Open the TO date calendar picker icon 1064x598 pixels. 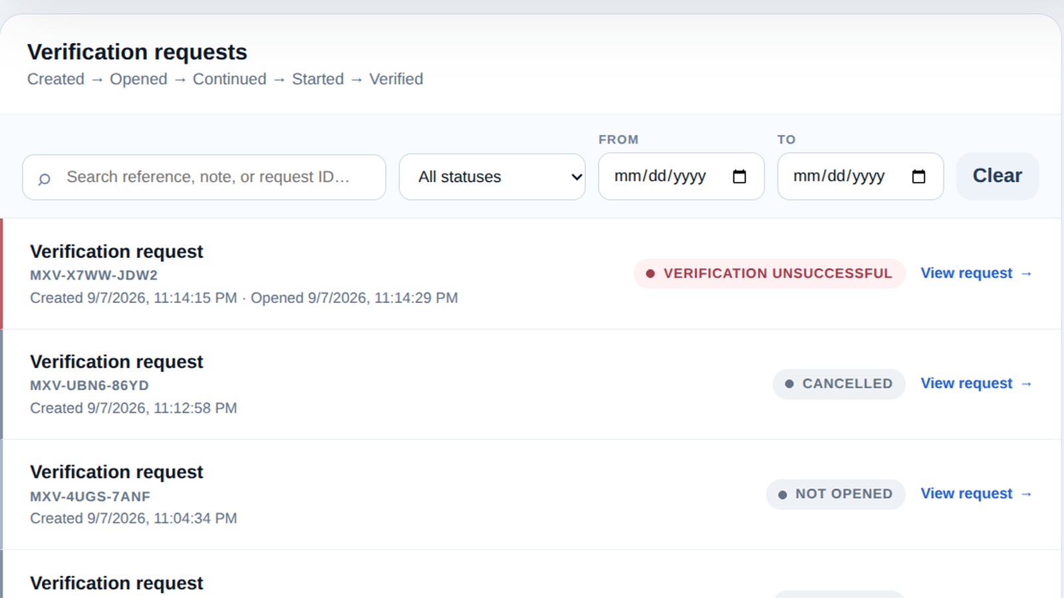point(918,176)
